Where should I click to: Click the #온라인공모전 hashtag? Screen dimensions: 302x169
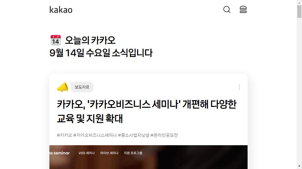click(x=164, y=135)
